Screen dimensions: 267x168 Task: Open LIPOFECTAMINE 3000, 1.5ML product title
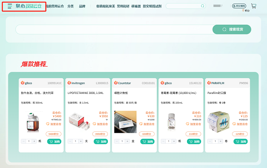[x=85, y=93]
